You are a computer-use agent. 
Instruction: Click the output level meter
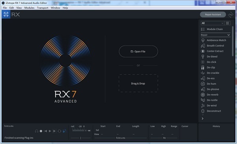point(78,130)
